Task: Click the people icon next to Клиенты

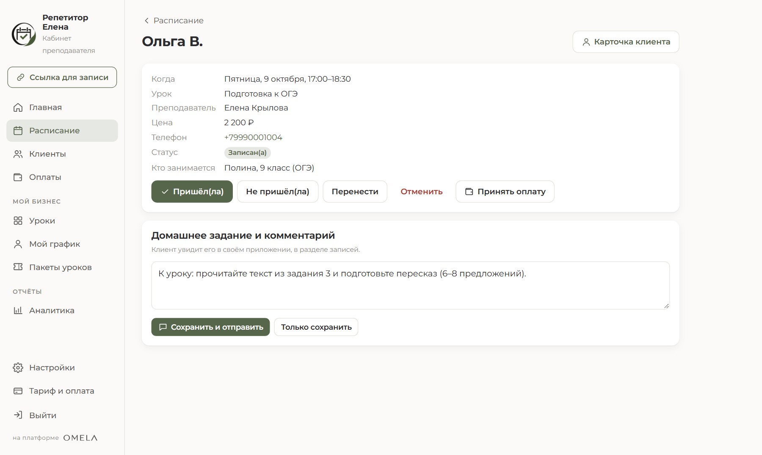Action: pyautogui.click(x=18, y=154)
